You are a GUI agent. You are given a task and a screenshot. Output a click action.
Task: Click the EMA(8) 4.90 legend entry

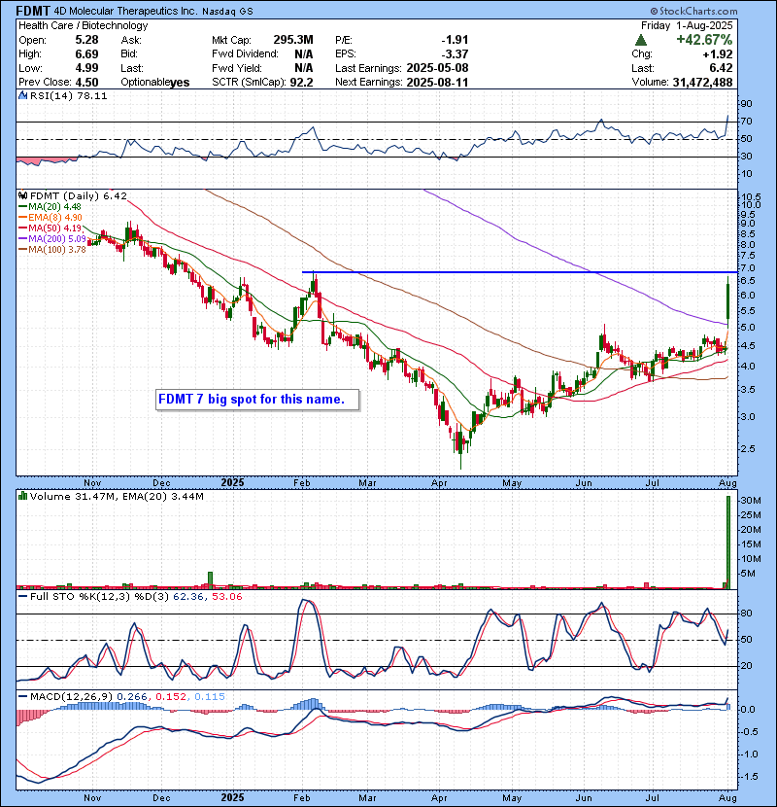coord(55,217)
